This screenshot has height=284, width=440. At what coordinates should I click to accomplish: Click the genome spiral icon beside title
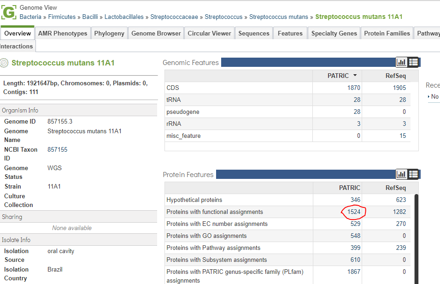4,63
